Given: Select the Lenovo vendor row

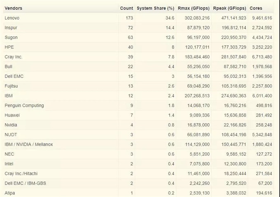Looking at the screenshot, I should point(12,18).
